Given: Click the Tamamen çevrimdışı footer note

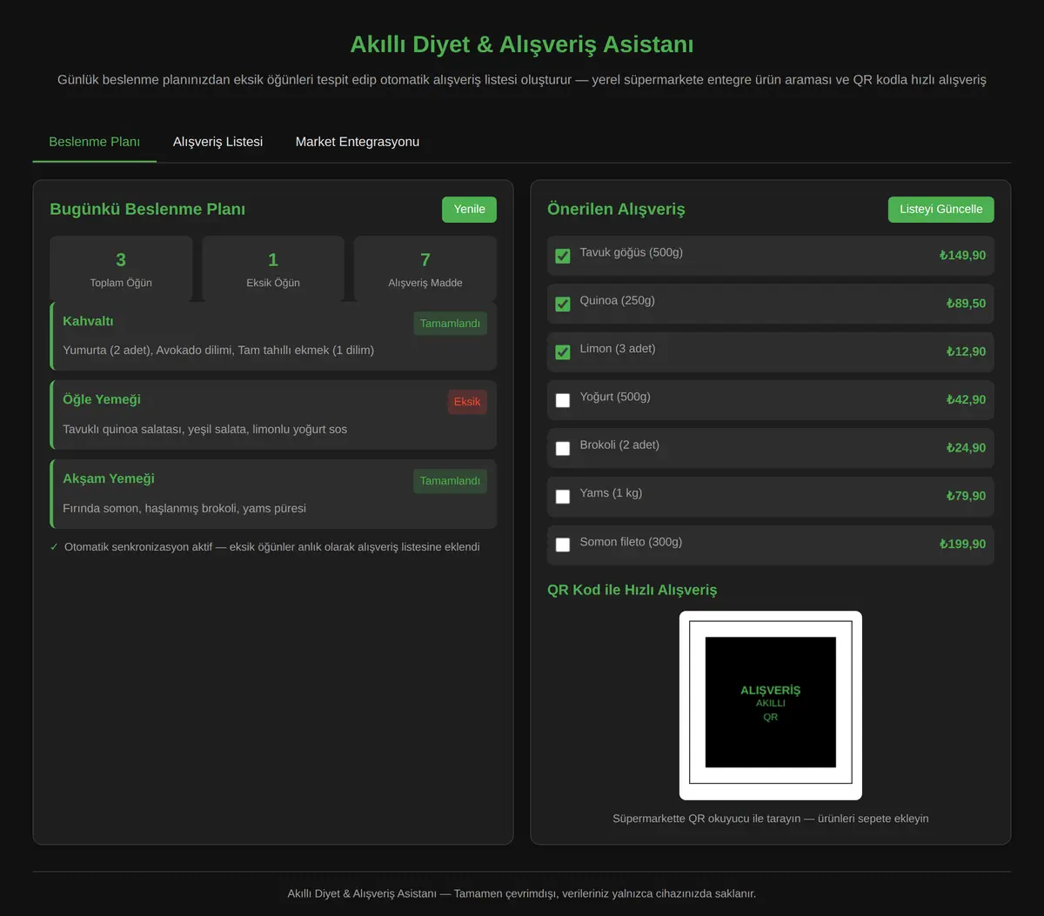Looking at the screenshot, I should (x=522, y=893).
